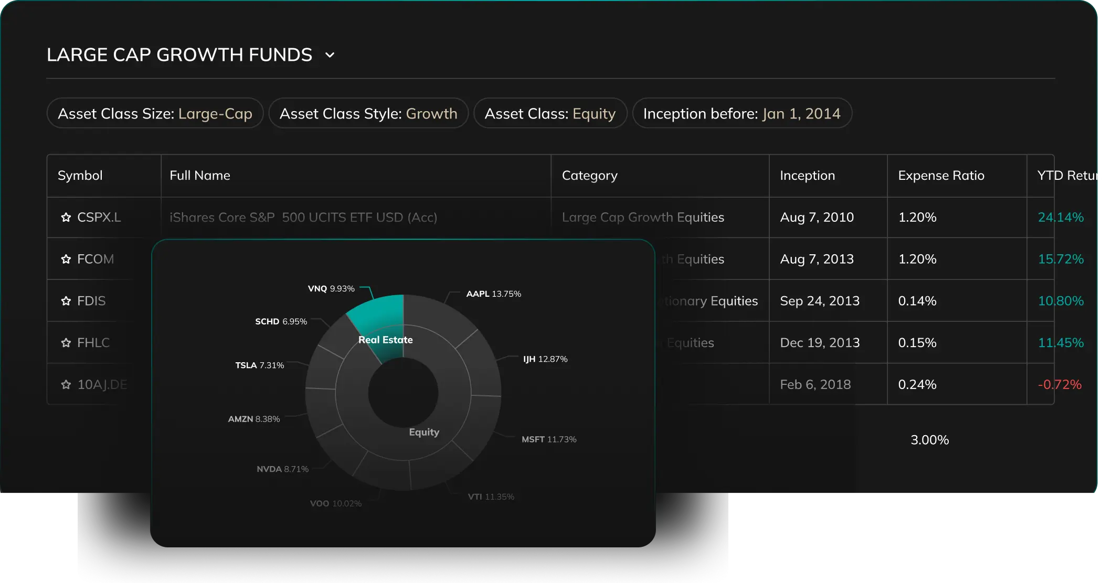Open the Asset Class Style: Growth filter

[368, 113]
